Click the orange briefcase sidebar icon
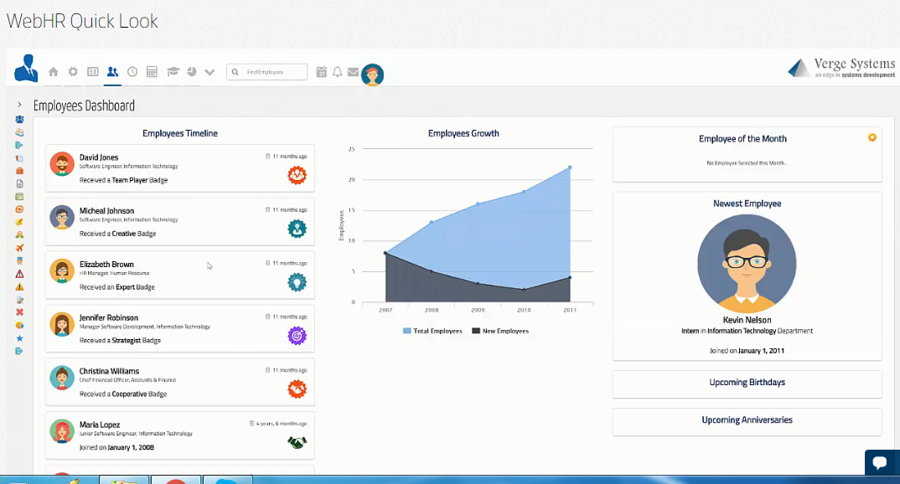 [x=19, y=171]
